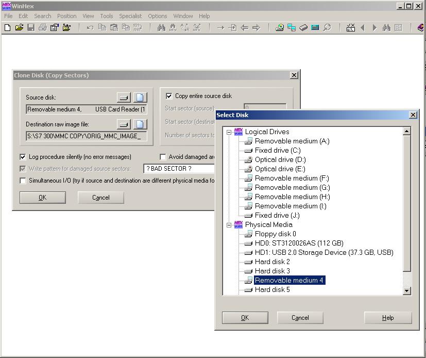
Task: Select HD0: ST3120026AS (112 GB)
Action: 299,243
